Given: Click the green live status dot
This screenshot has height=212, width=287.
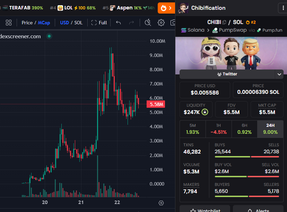Looking at the screenshot, I should click(x=49, y=36).
